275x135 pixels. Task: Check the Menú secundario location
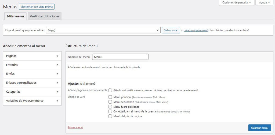(110, 102)
